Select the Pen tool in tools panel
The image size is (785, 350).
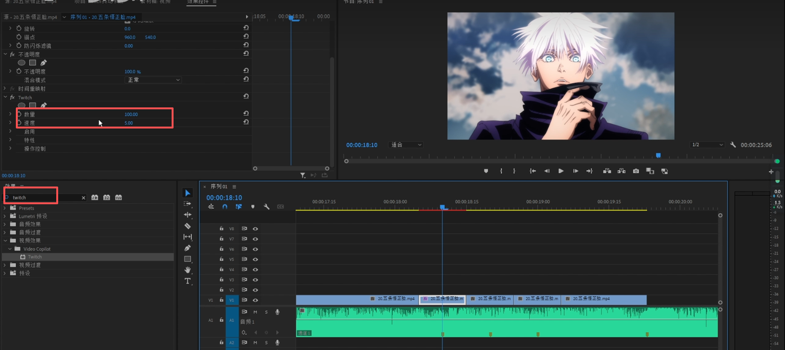point(187,248)
